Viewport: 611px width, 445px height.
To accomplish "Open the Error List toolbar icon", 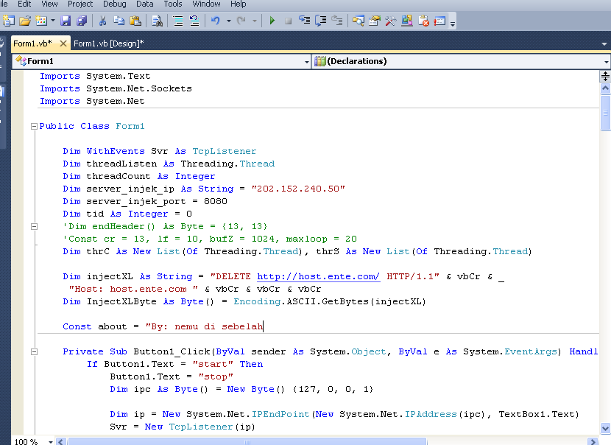I will pyautogui.click(x=423, y=21).
